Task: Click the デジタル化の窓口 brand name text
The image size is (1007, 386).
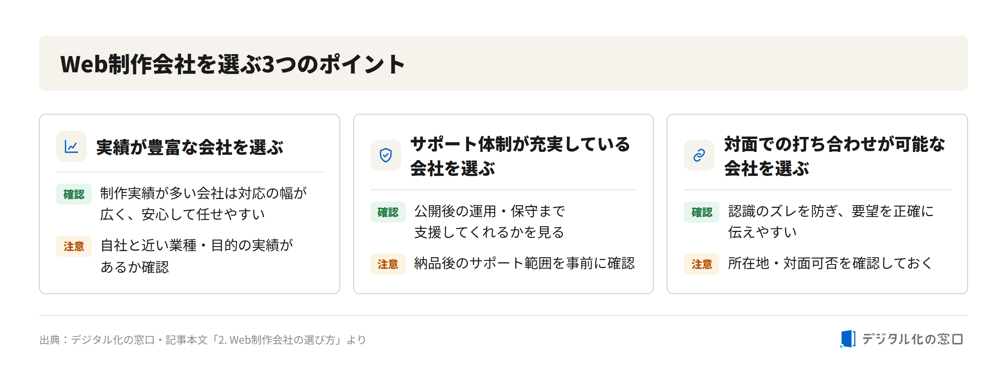Action: click(912, 339)
